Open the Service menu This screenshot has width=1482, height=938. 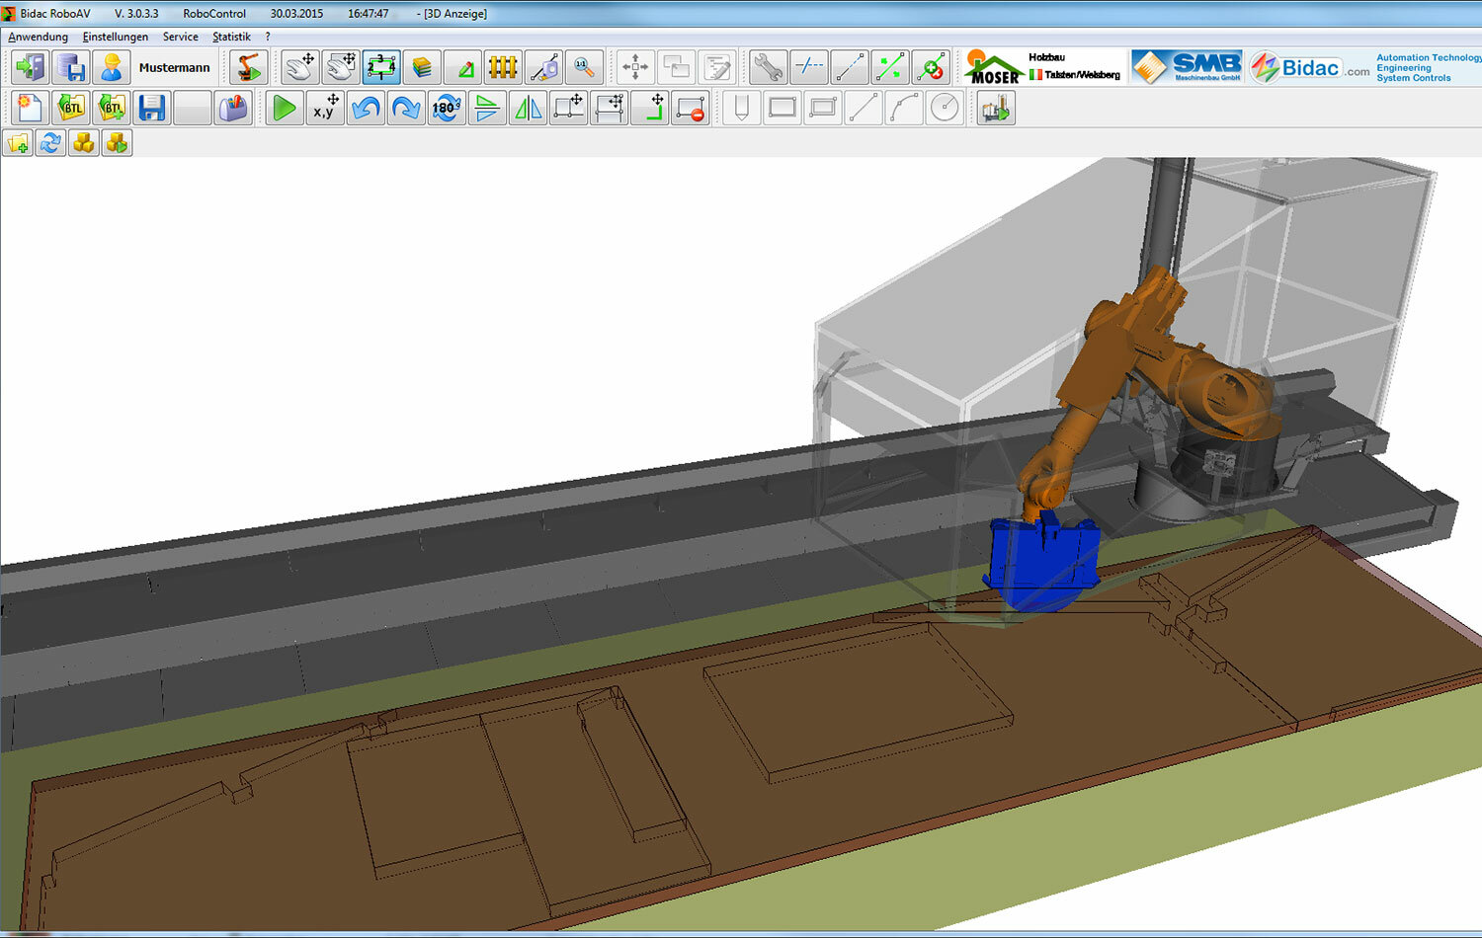coord(181,37)
